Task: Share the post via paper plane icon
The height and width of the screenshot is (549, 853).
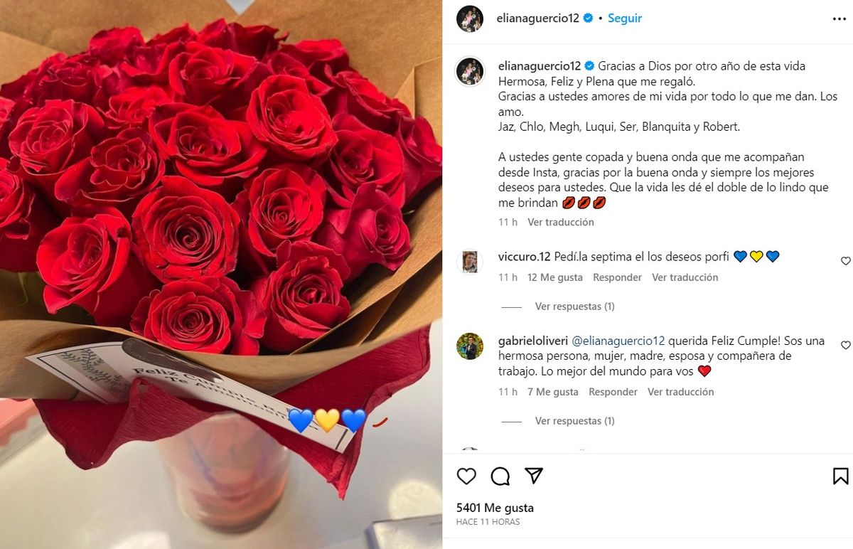Action: (x=534, y=476)
